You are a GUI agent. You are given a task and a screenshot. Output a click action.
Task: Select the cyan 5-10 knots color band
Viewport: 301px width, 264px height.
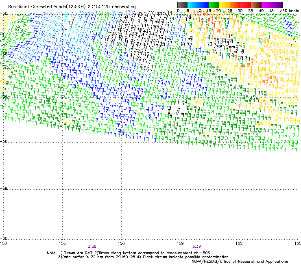pyautogui.click(x=193, y=5)
